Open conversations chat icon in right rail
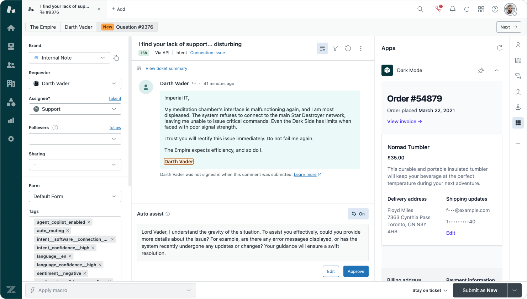Image resolution: width=527 pixels, height=299 pixels. pyautogui.click(x=518, y=76)
